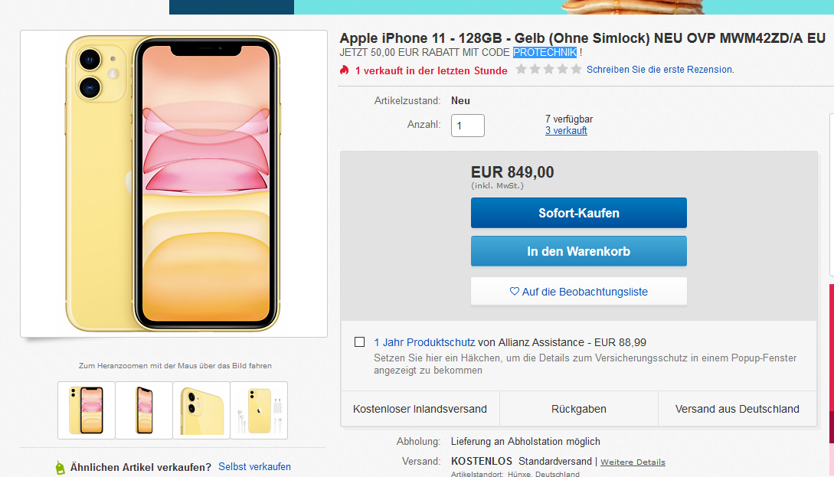Viewport: 834px width, 477px height.
Task: Open the Rückgaben tab
Action: 579,409
